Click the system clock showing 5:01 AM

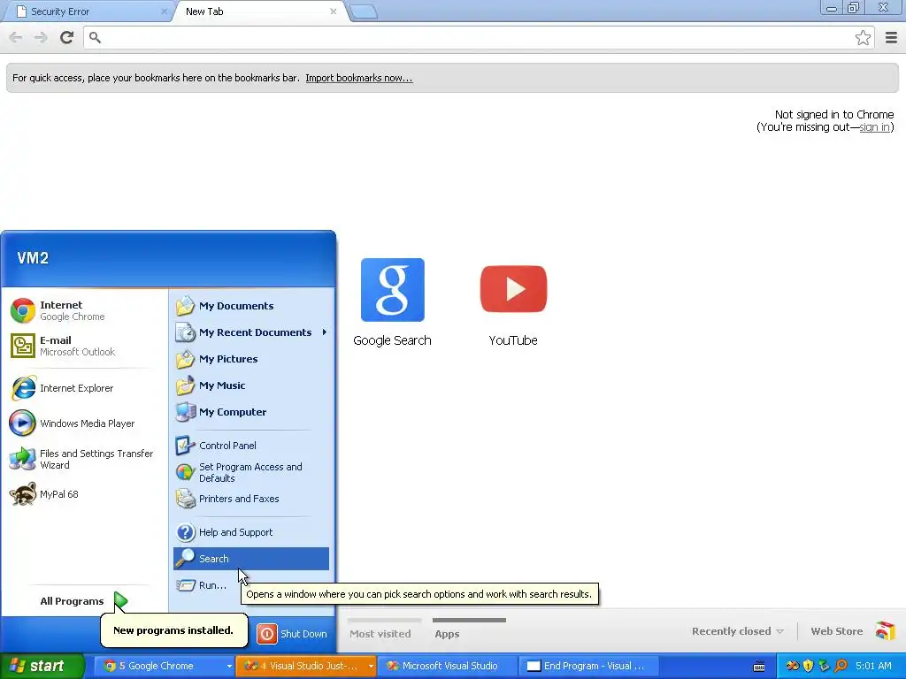[x=873, y=666]
